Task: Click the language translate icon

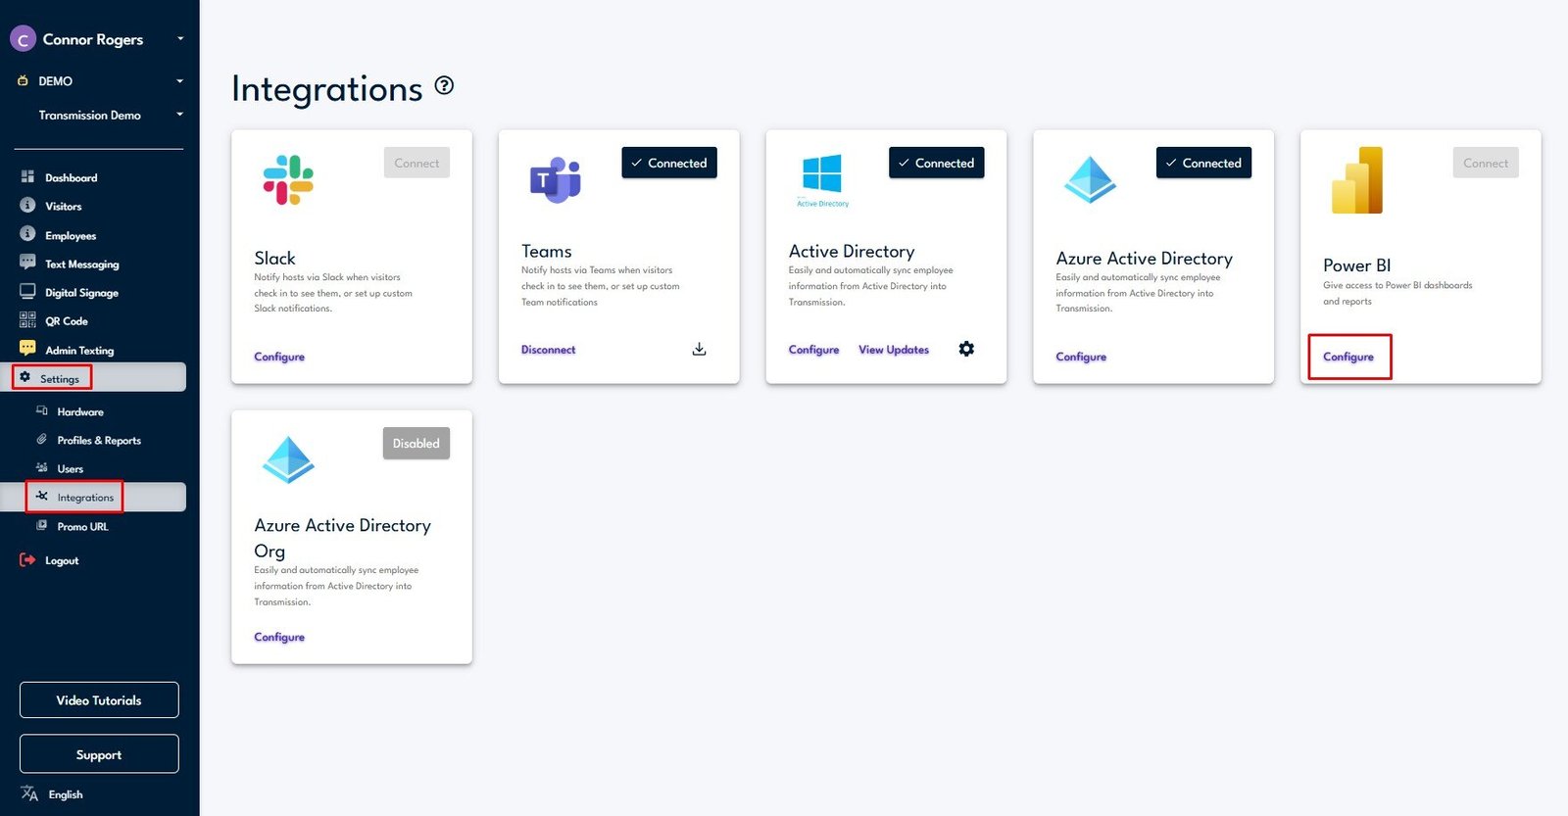Action: [29, 793]
